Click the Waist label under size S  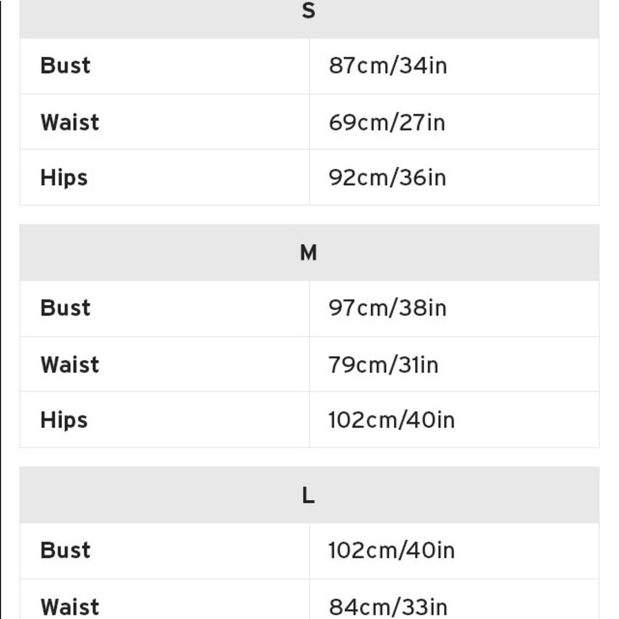[x=69, y=122]
